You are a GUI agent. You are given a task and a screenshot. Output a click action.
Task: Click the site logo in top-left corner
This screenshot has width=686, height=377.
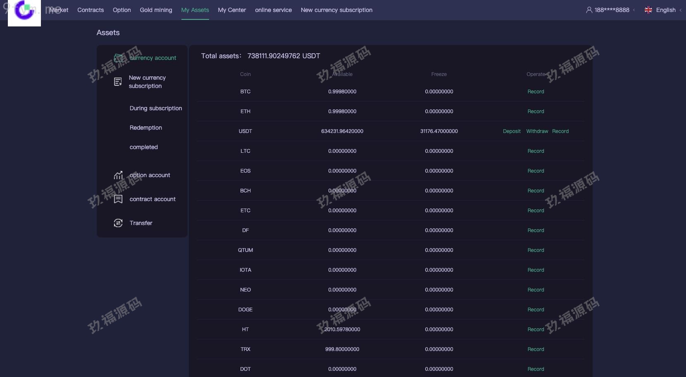24,12
